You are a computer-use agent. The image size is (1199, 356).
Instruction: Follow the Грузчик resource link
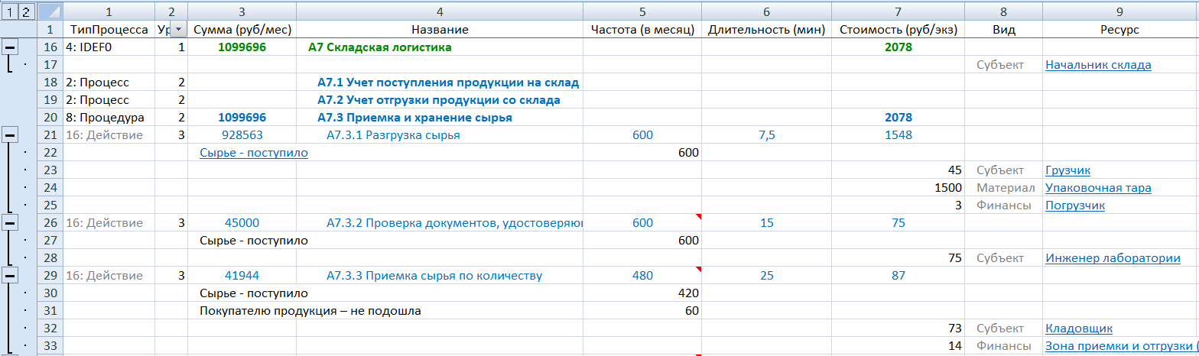(x=1067, y=170)
